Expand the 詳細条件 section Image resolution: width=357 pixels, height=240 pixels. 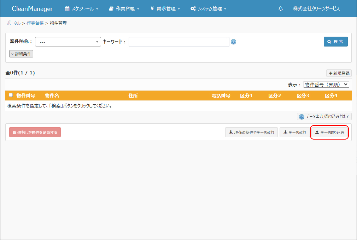[21, 54]
